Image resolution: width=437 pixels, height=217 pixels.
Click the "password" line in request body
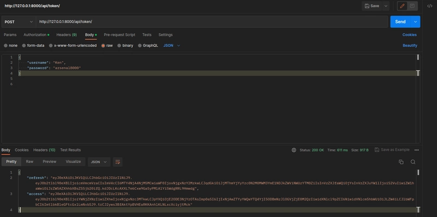pyautogui.click(x=54, y=68)
